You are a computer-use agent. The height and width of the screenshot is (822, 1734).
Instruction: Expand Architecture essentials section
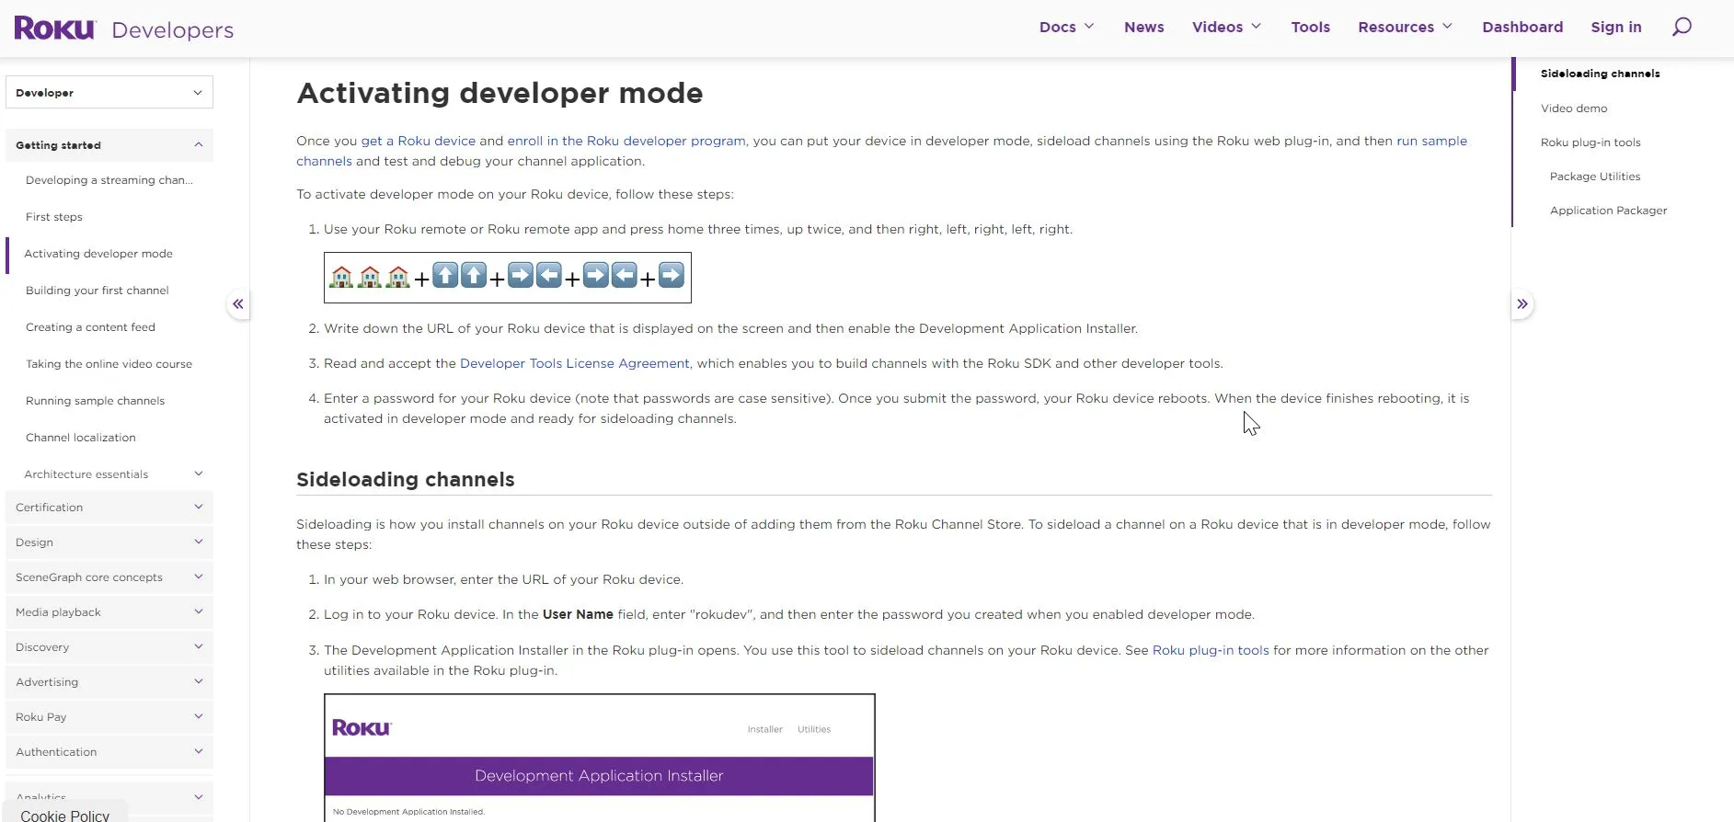pos(109,474)
